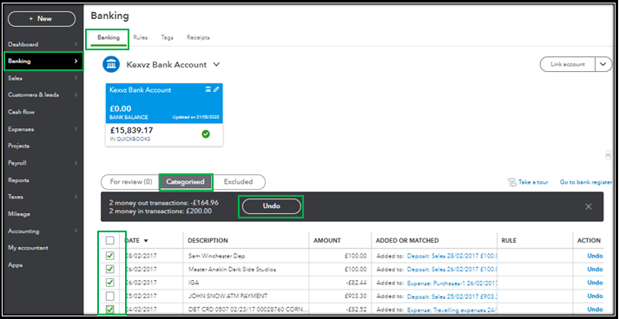Expand the Dashboard sidebar chevron
Viewport: 619px width, 319px height.
(x=76, y=44)
